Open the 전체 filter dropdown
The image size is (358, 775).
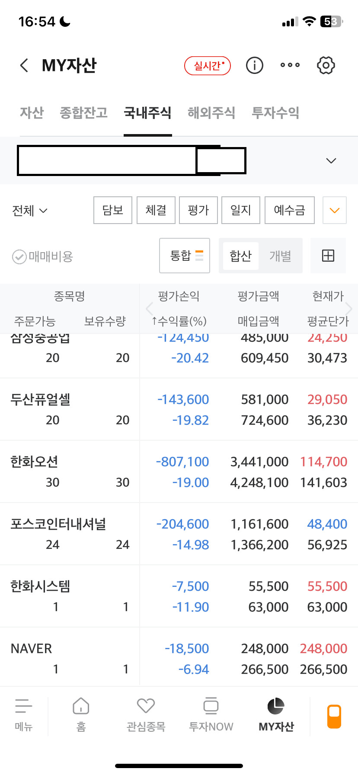29,211
